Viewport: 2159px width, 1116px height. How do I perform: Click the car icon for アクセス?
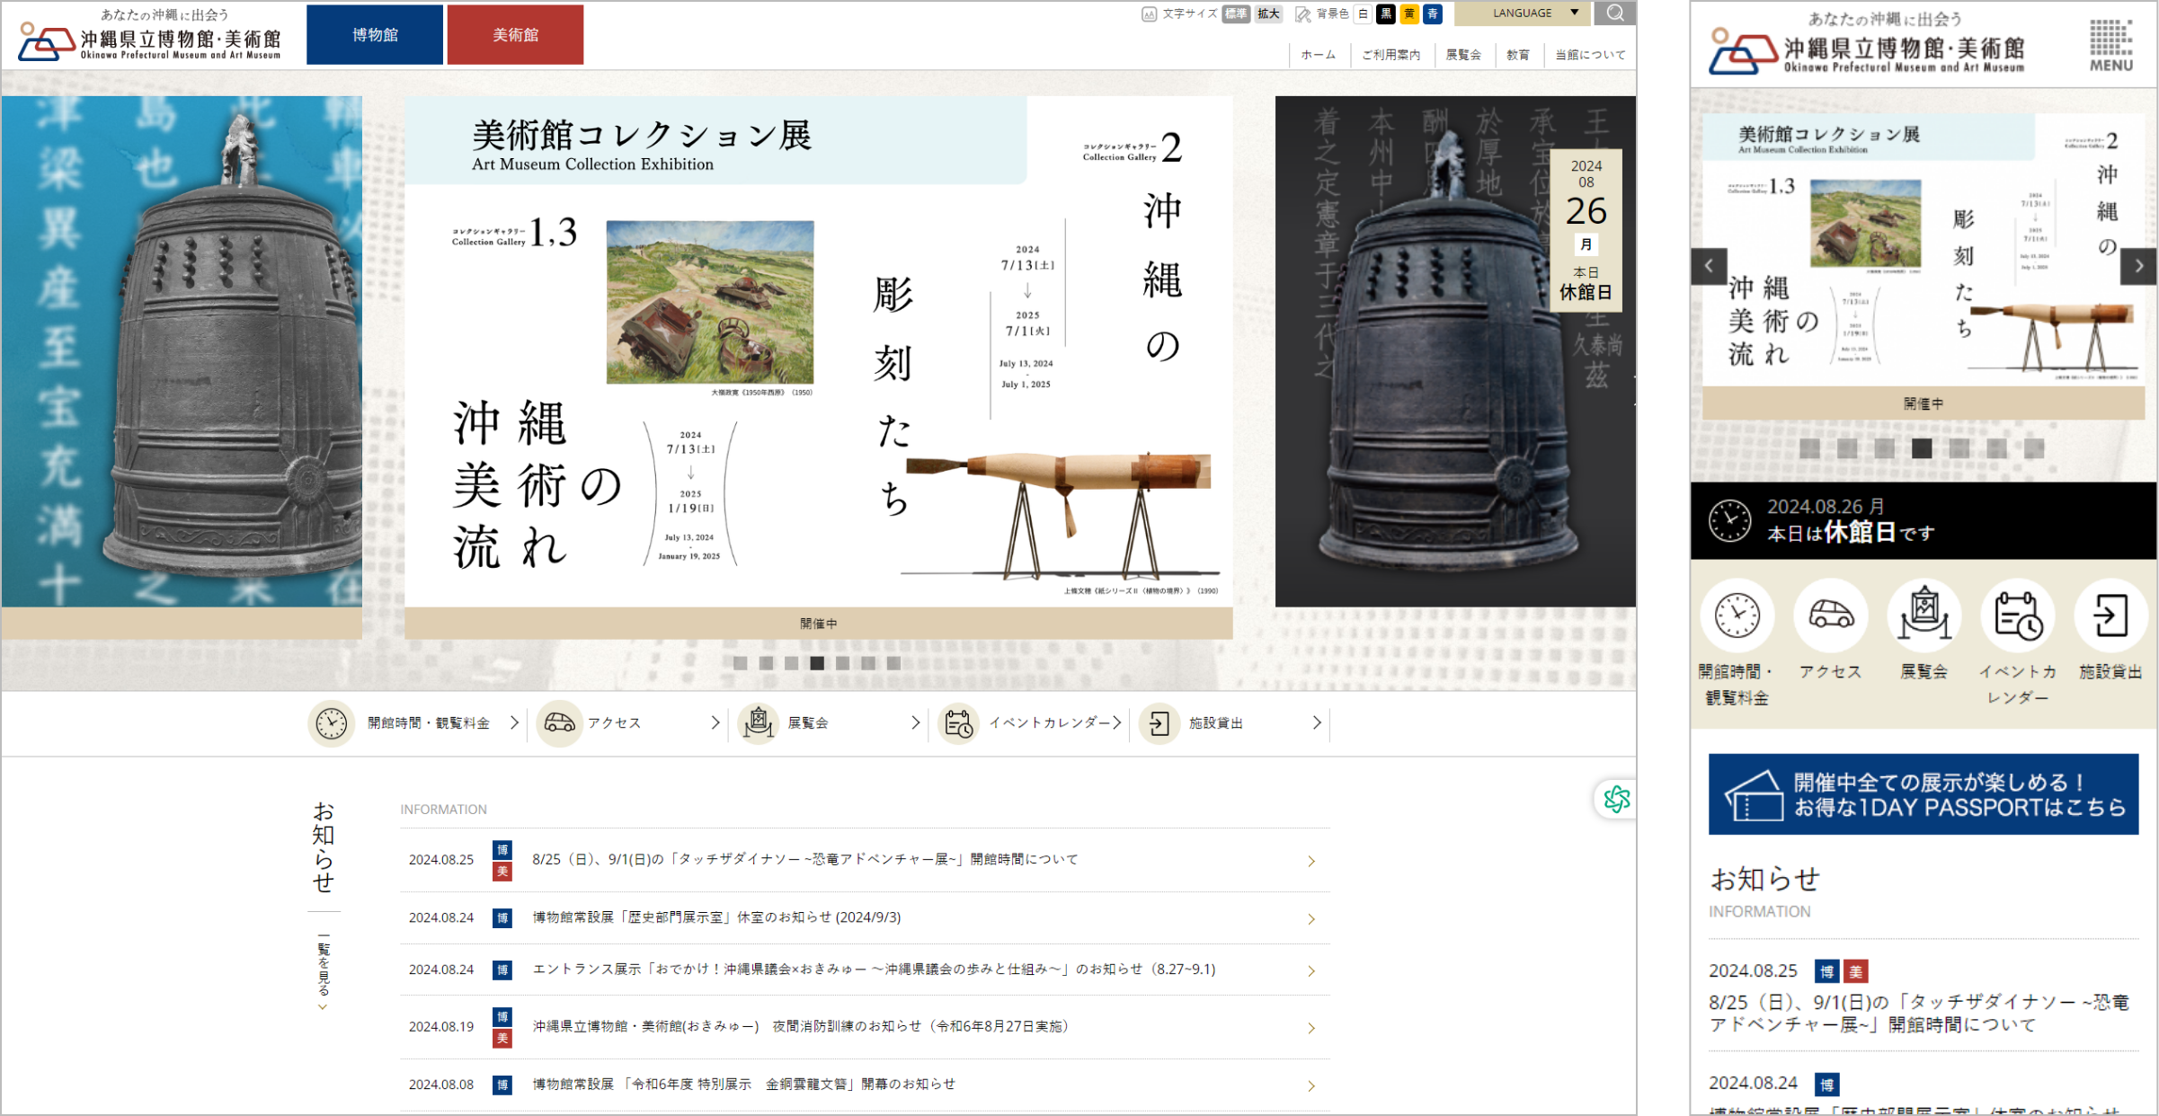point(559,723)
